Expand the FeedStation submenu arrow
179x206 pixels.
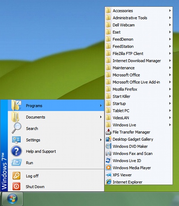coord(170,46)
